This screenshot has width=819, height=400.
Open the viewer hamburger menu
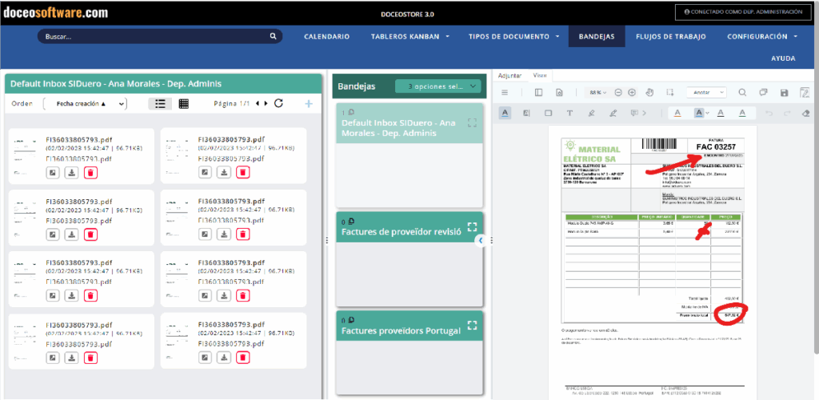point(505,93)
